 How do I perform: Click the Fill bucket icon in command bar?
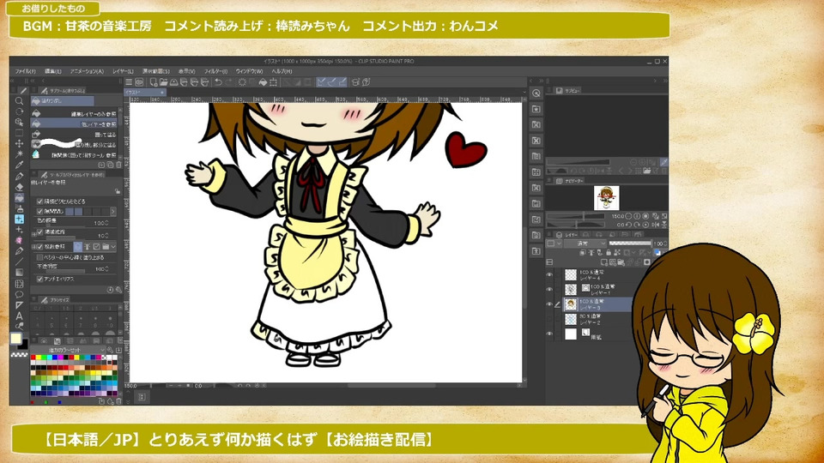tap(264, 82)
